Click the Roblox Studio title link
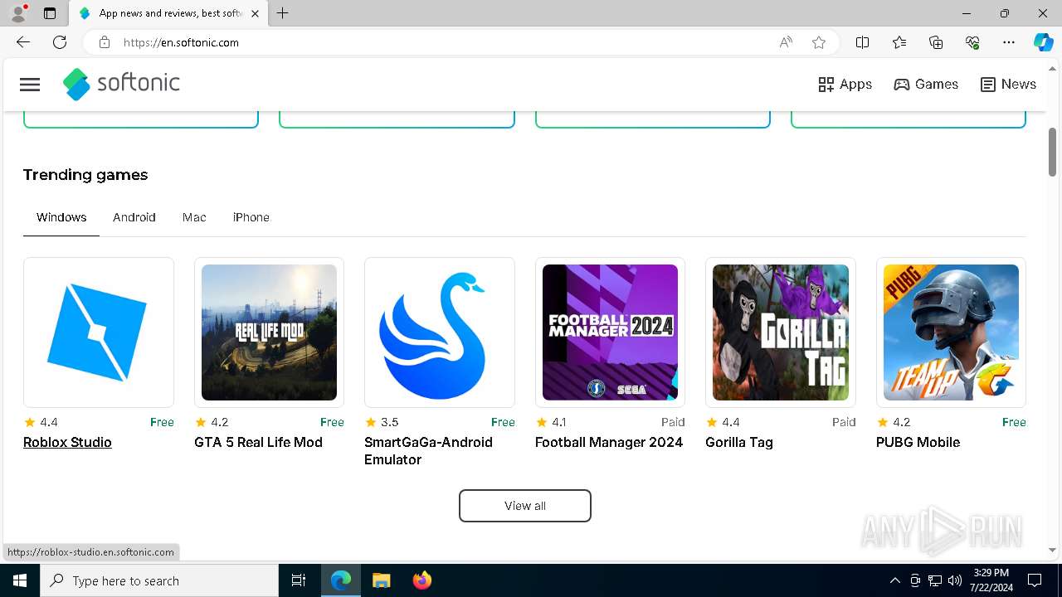1062x597 pixels. (x=67, y=442)
